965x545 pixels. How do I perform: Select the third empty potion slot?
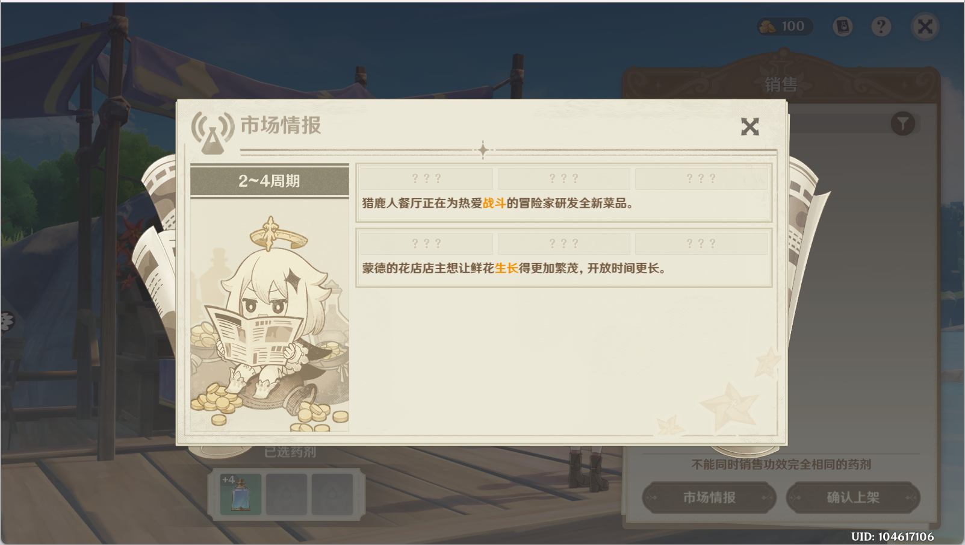tap(332, 494)
